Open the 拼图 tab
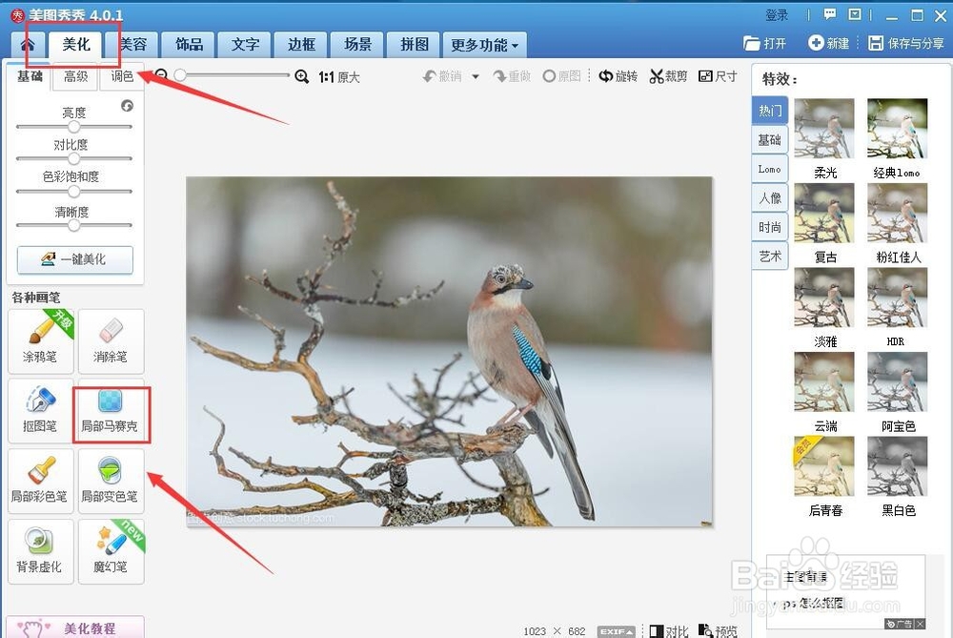This screenshot has height=638, width=953. click(x=414, y=45)
